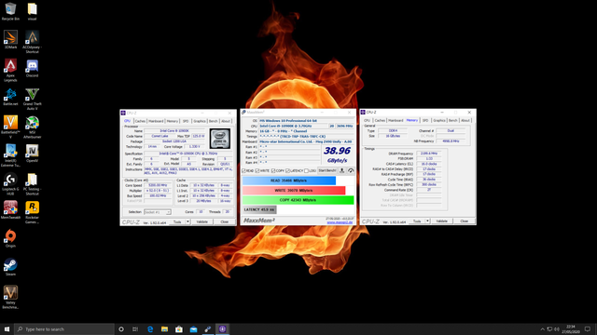Click Start Bench button in MaxxMem

pos(327,170)
